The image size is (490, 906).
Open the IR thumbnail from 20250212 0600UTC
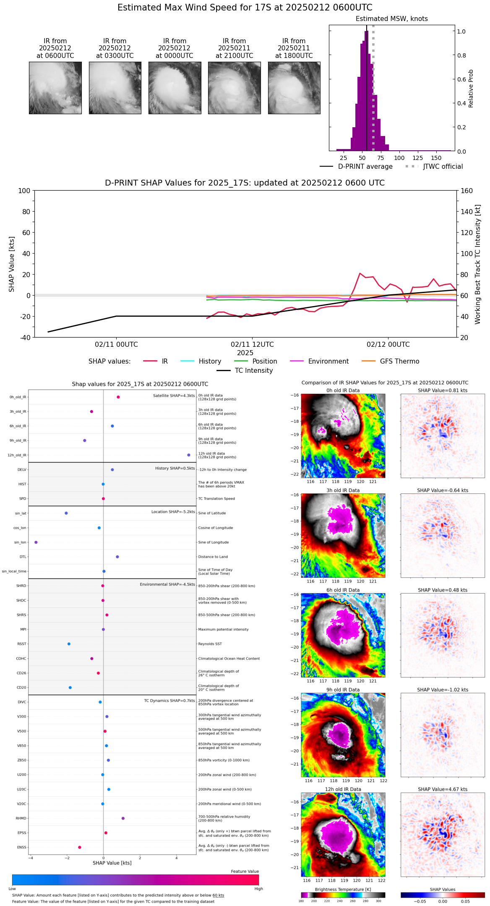coord(55,88)
